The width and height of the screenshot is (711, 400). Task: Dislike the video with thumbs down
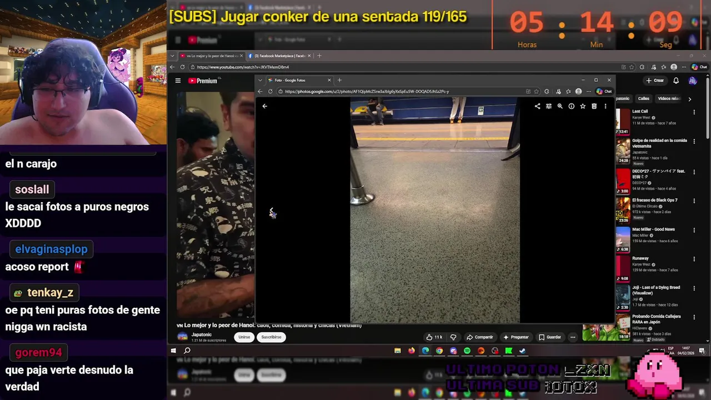point(453,337)
